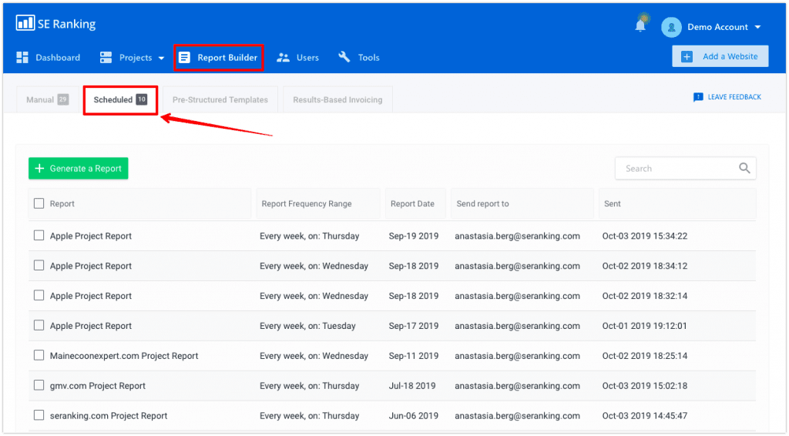Click the Demo Account name

[x=717, y=27]
